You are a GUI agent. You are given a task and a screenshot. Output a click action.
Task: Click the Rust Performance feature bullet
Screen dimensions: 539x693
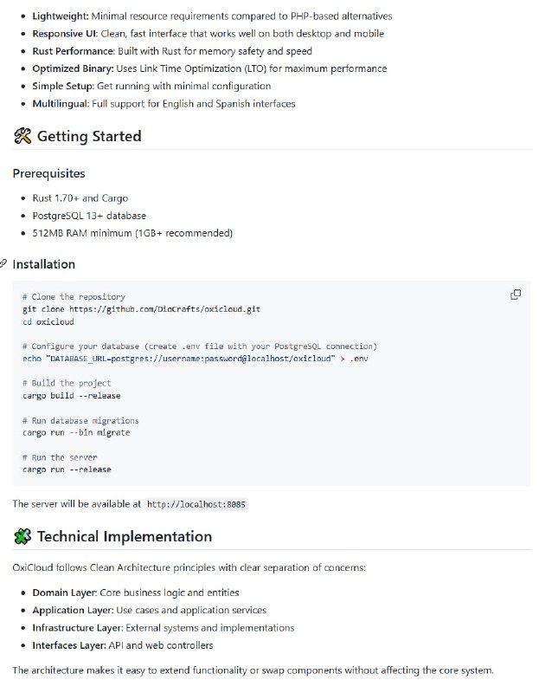coord(169,51)
